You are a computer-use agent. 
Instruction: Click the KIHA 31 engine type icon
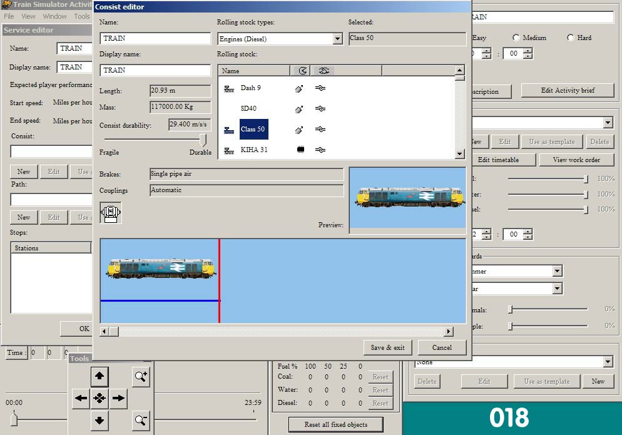pyautogui.click(x=229, y=150)
